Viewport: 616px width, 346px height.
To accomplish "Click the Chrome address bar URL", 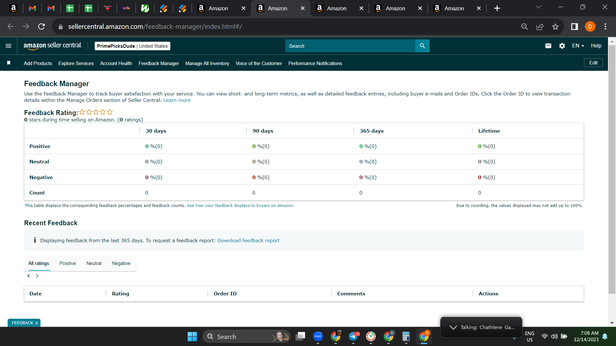I will click(x=155, y=27).
